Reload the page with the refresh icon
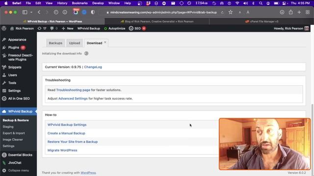This screenshot has width=314, height=176. point(222,12)
